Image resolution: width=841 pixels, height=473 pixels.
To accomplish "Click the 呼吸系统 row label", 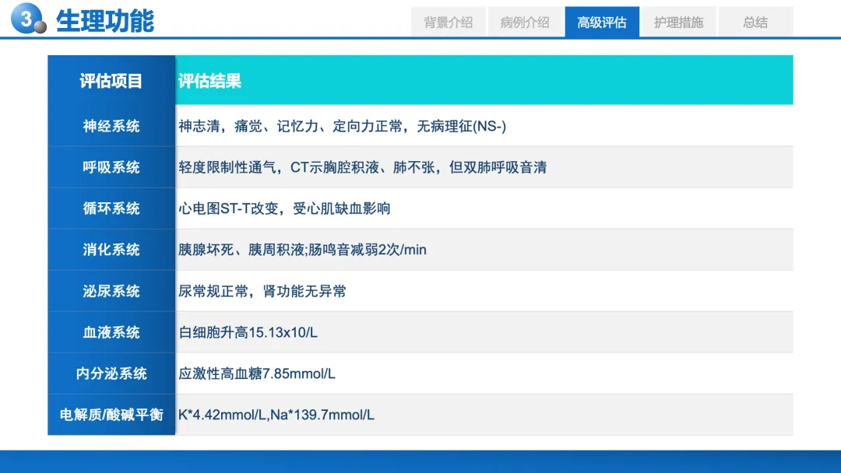I will coord(111,167).
